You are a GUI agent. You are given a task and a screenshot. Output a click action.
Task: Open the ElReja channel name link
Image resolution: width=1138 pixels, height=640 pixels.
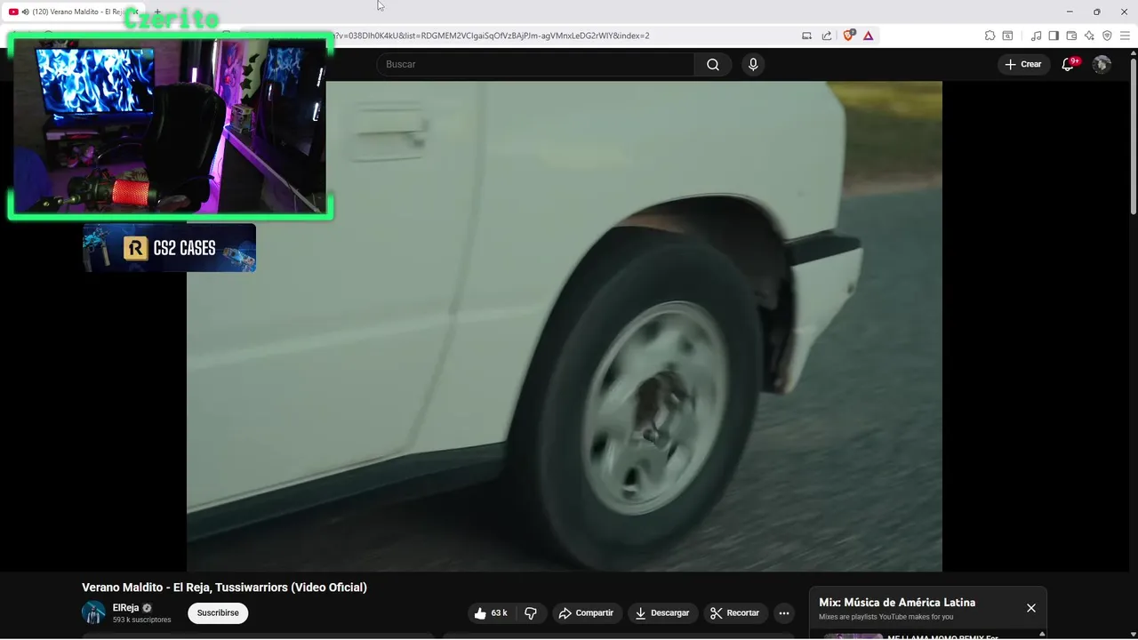pos(125,608)
